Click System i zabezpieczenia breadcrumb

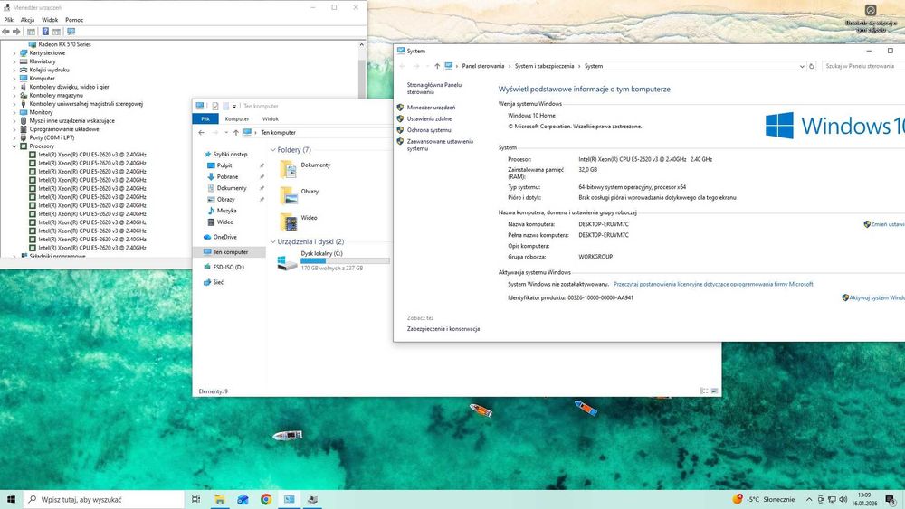coord(544,66)
